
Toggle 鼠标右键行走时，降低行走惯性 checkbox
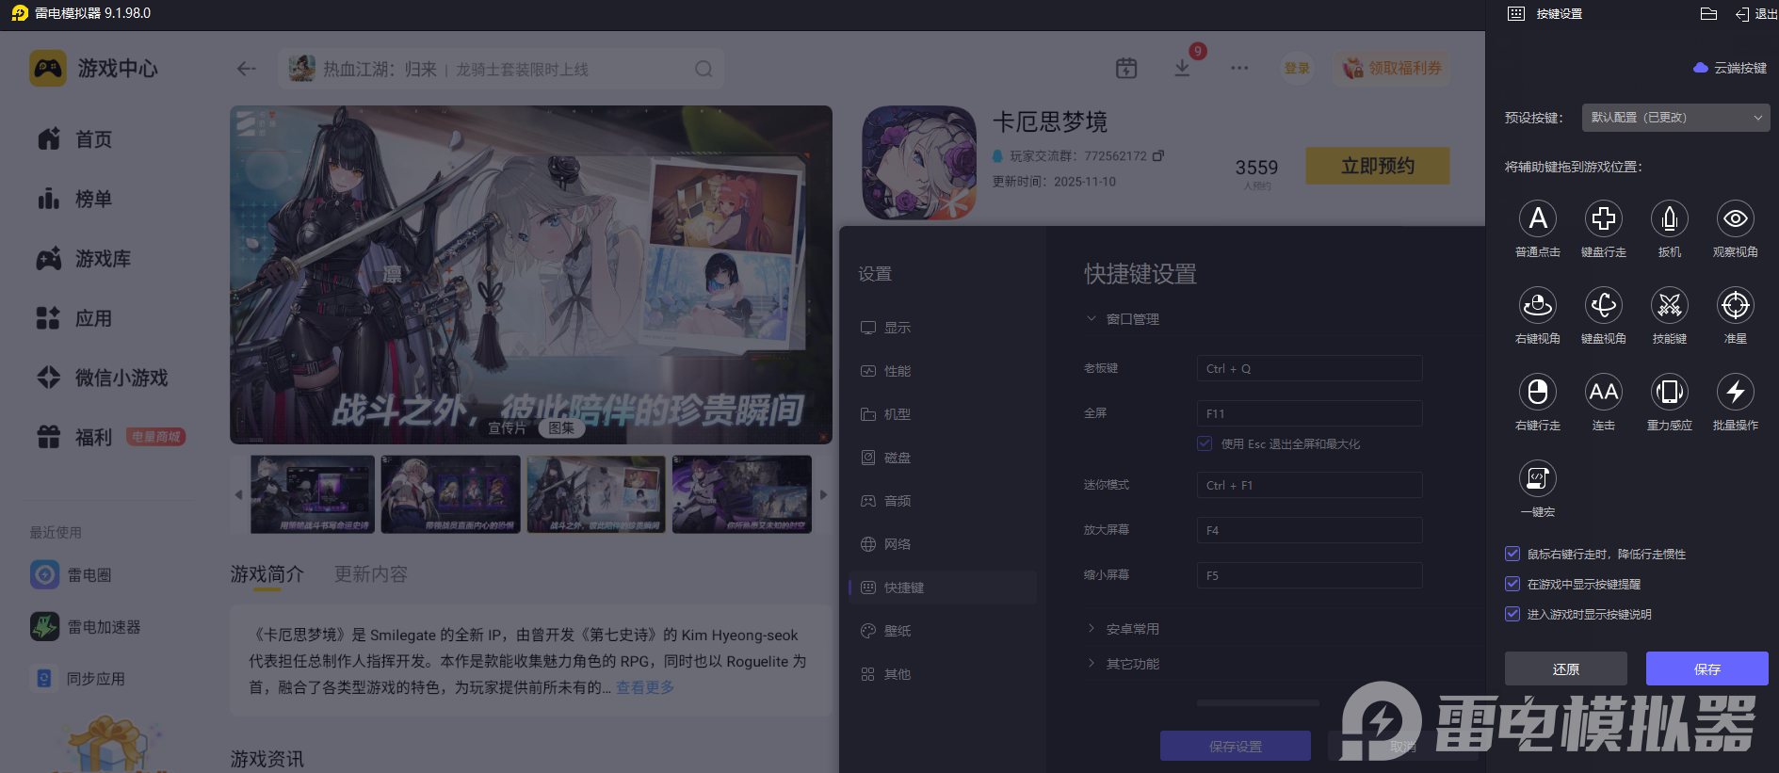click(1512, 554)
